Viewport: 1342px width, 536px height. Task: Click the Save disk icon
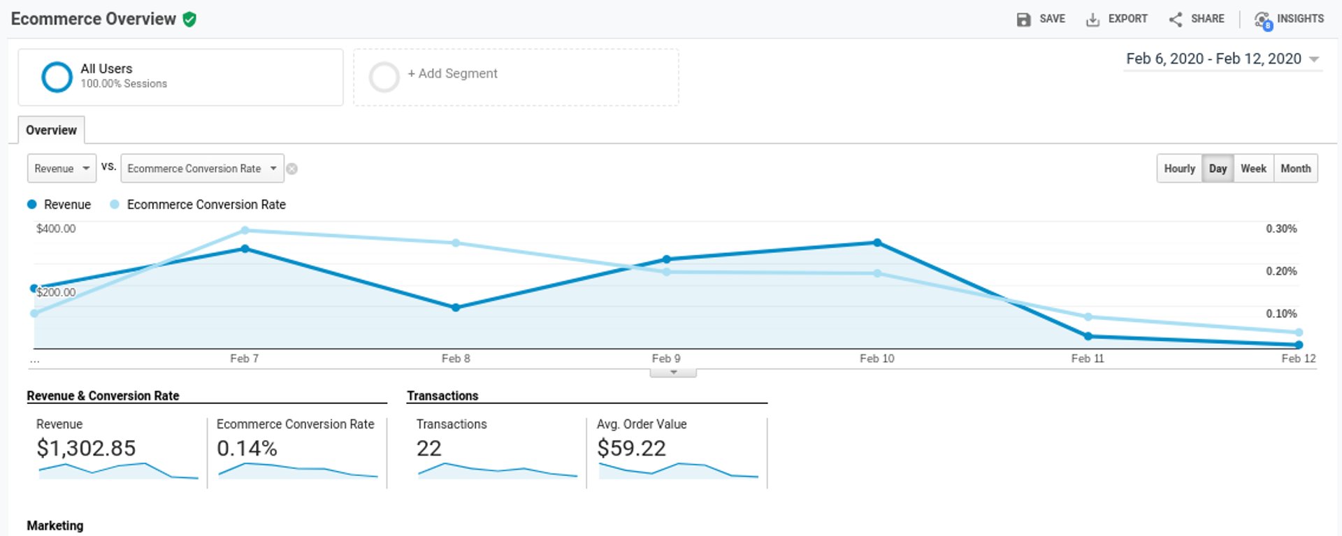1023,20
